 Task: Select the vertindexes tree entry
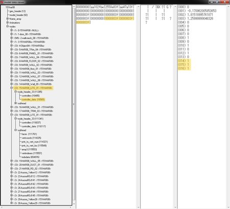(x=32, y=153)
